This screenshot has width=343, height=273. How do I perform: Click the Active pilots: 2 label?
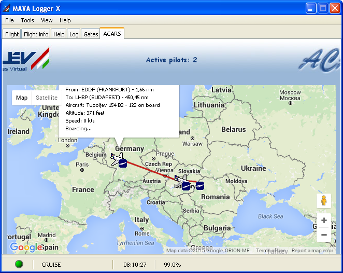171,60
